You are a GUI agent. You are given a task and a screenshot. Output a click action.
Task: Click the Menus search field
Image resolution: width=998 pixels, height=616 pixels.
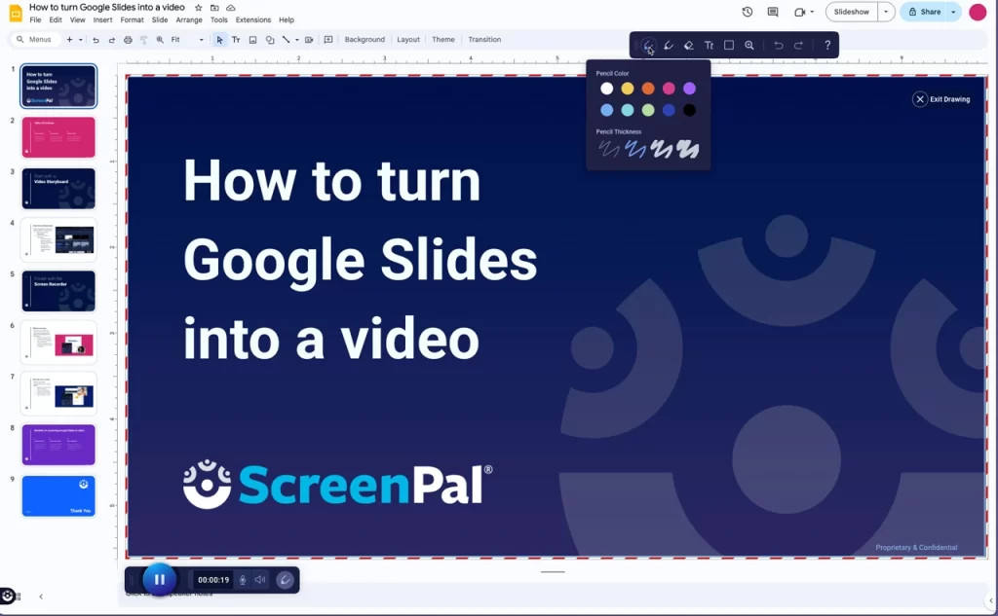point(36,40)
